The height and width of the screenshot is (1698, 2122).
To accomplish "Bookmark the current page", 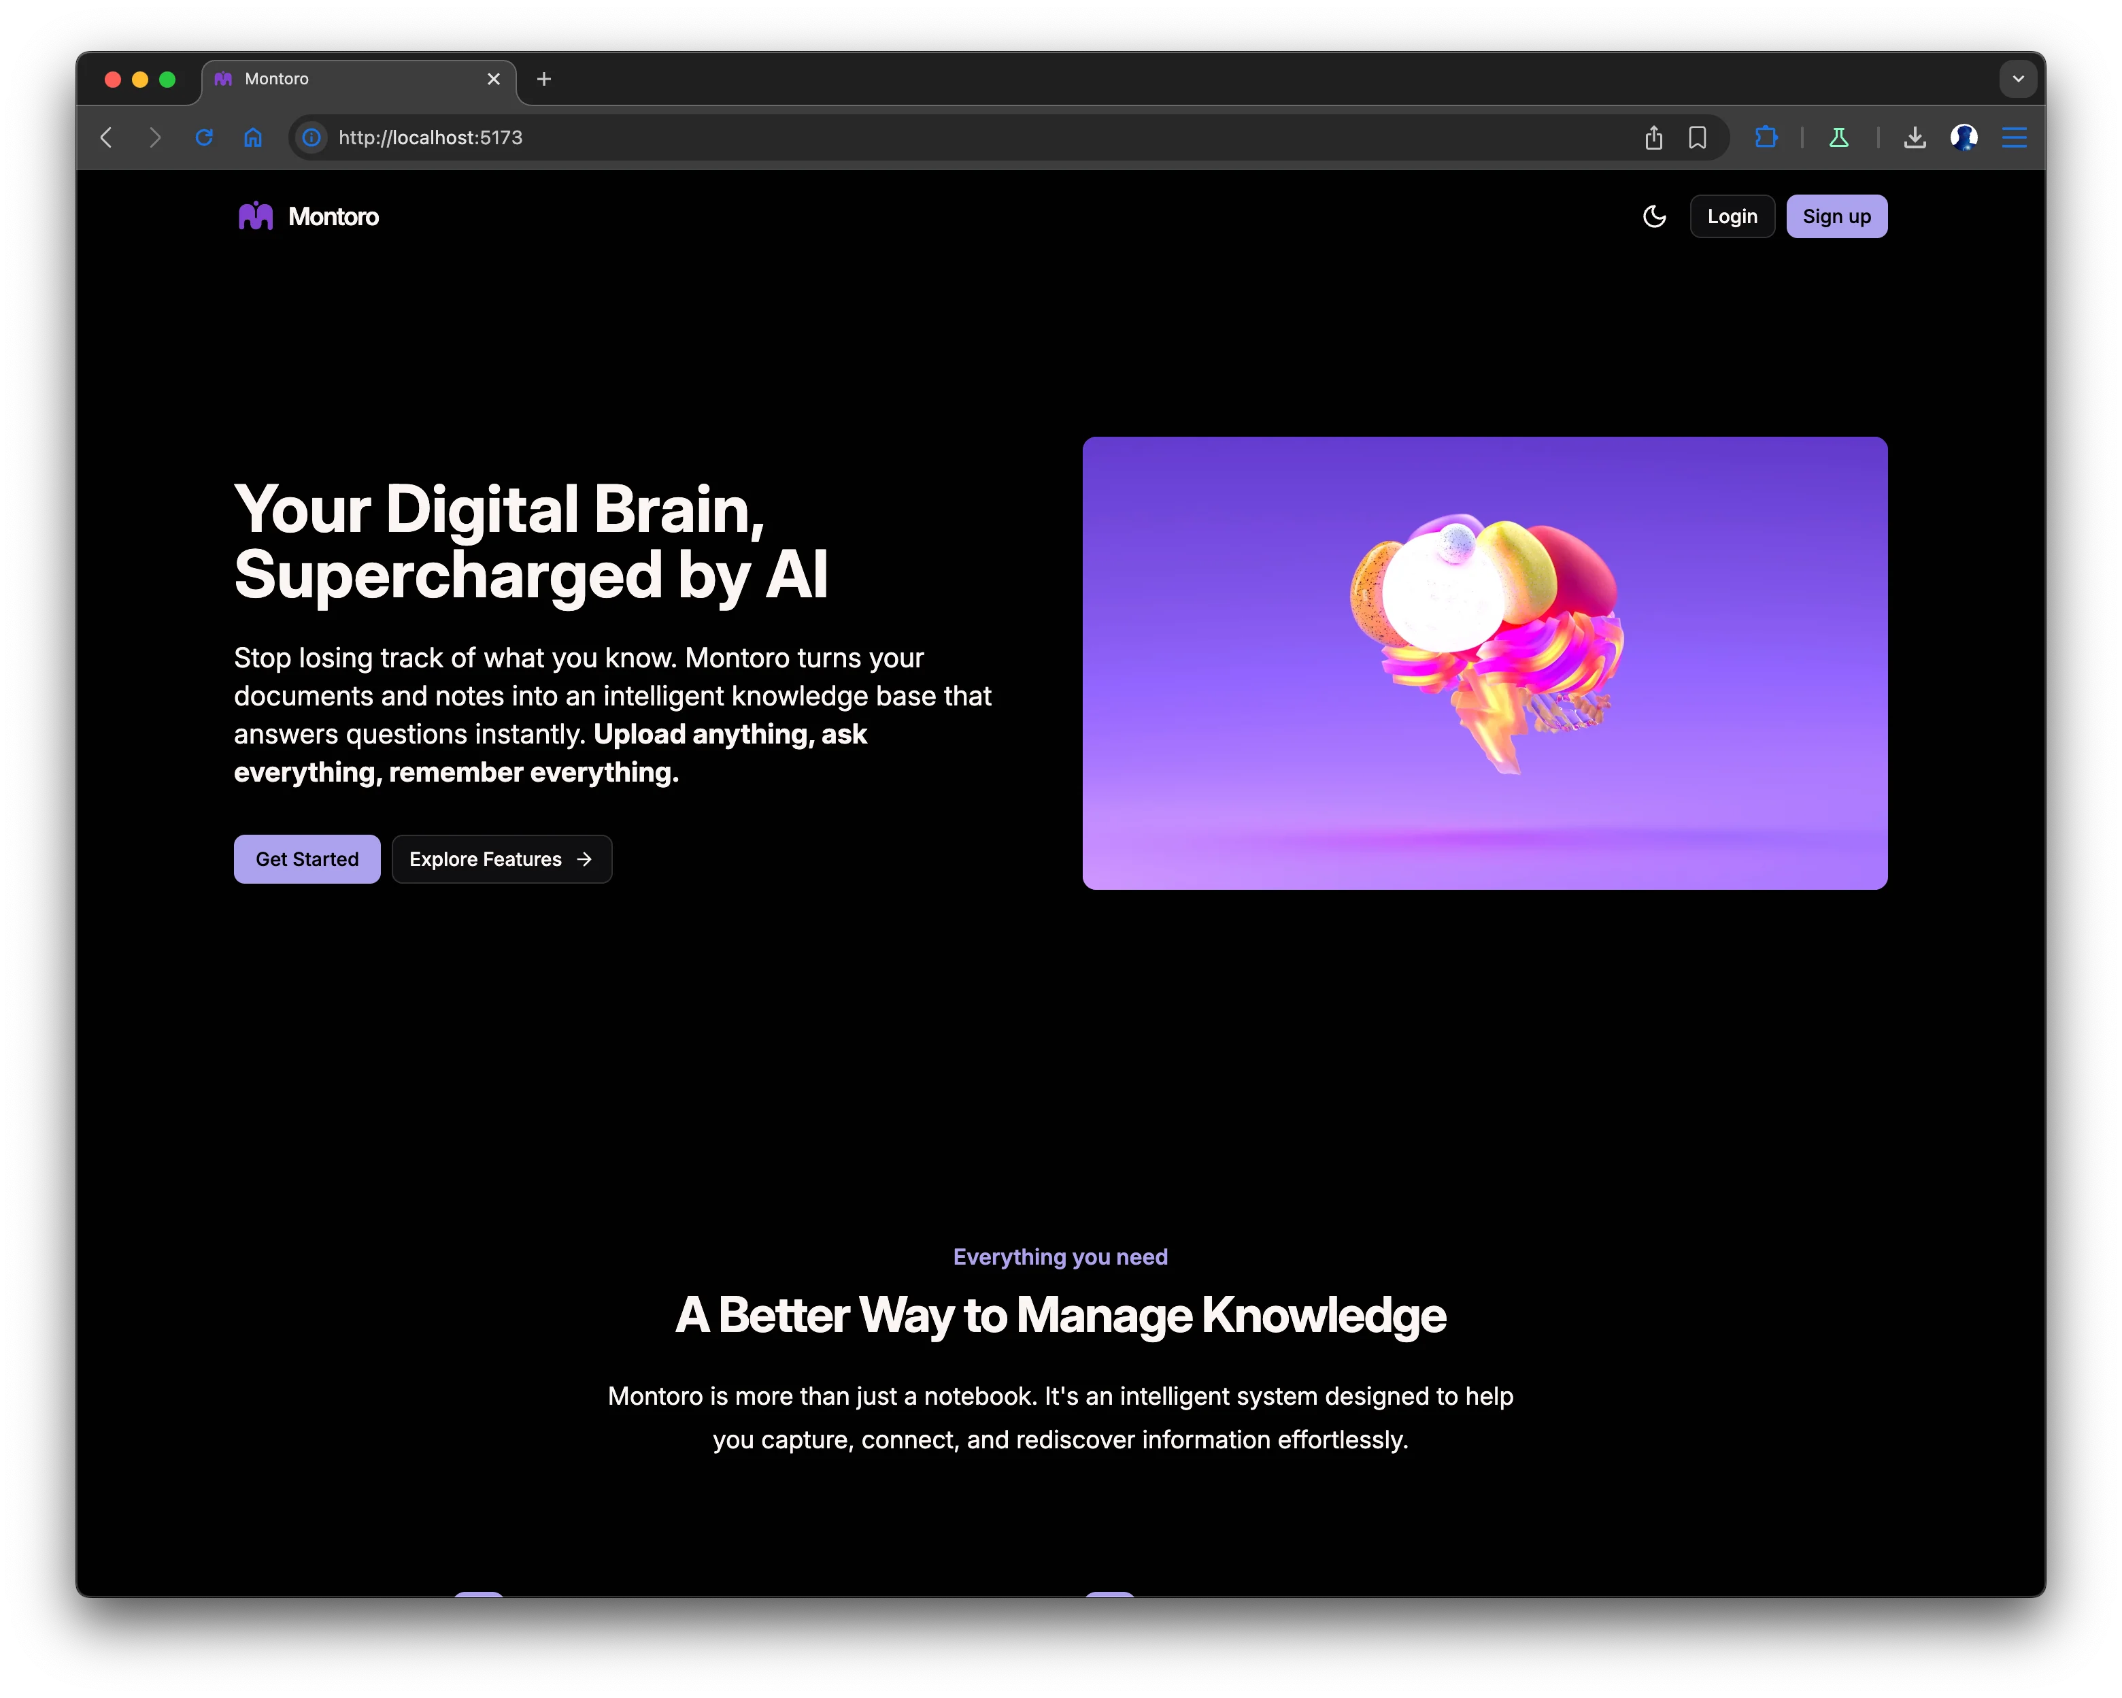I will [x=1698, y=138].
